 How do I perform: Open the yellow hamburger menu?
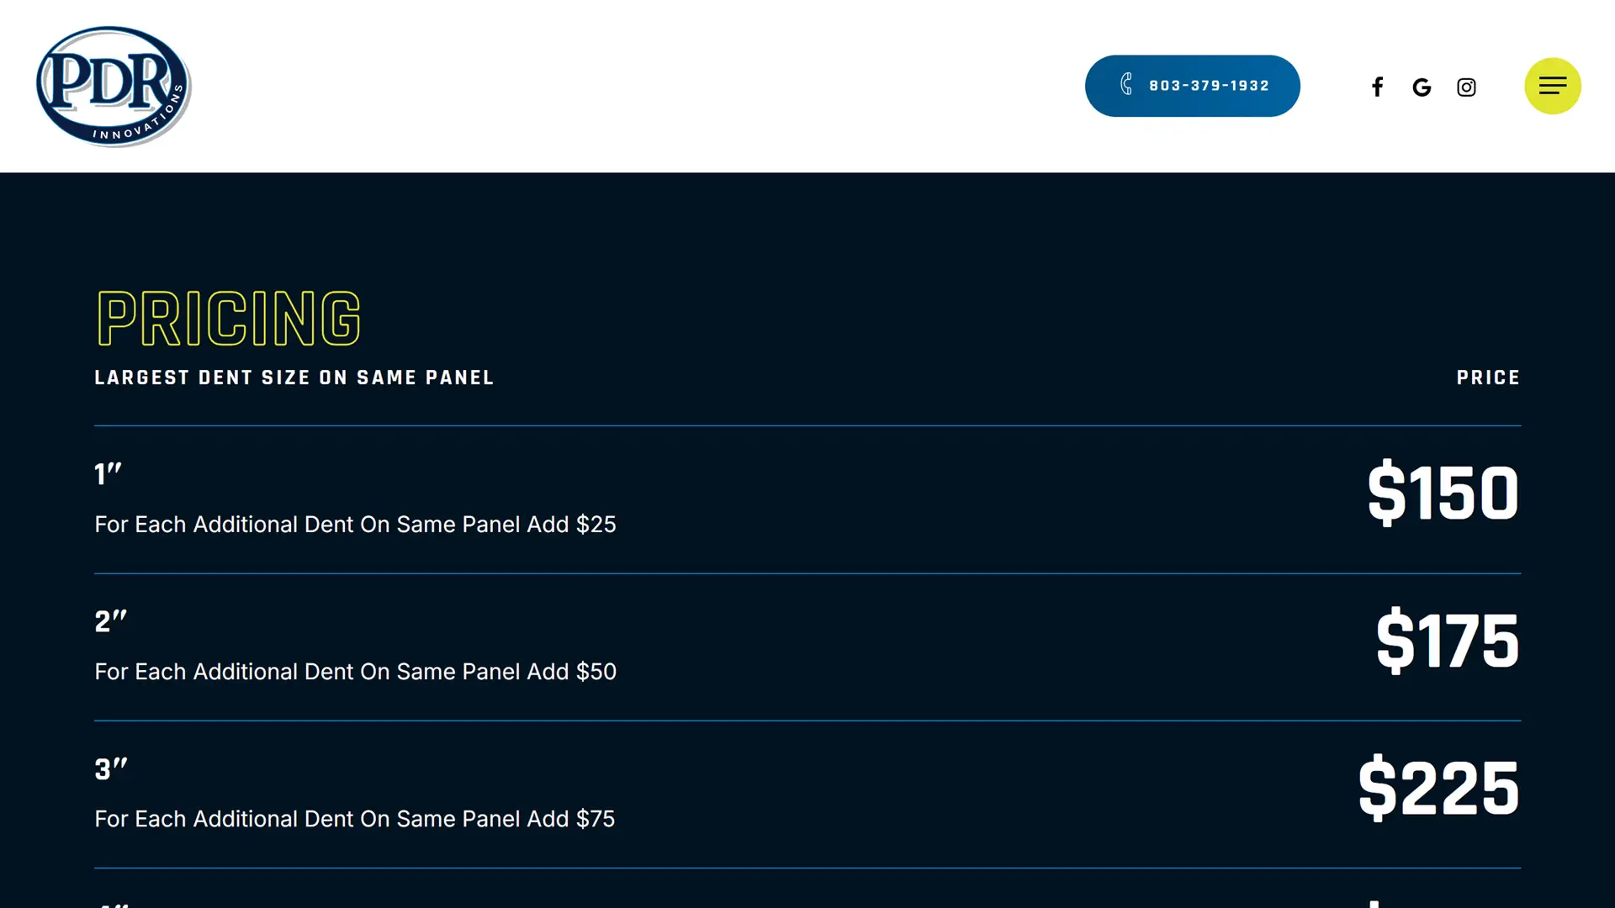[x=1552, y=86]
